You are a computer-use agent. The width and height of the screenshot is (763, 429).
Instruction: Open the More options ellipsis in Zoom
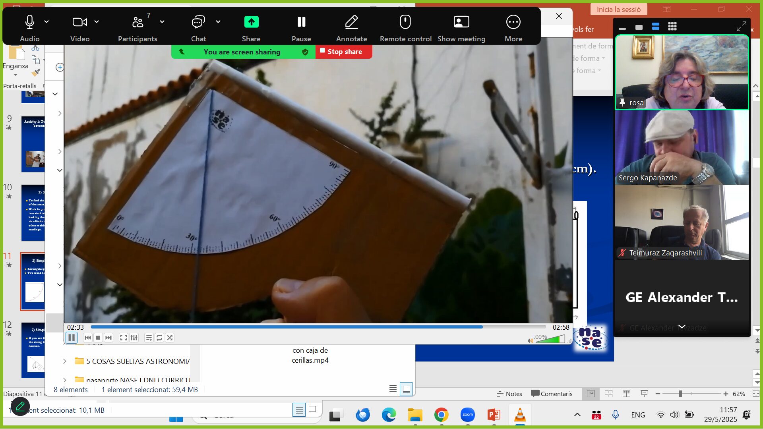click(x=513, y=22)
